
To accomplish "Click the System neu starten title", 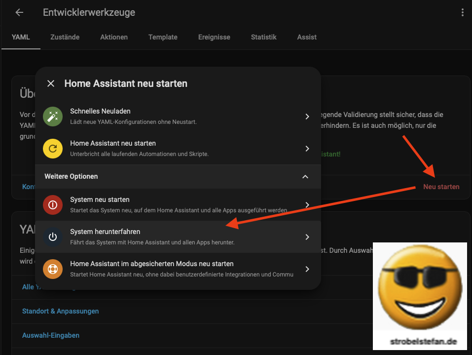I will tap(100, 199).
